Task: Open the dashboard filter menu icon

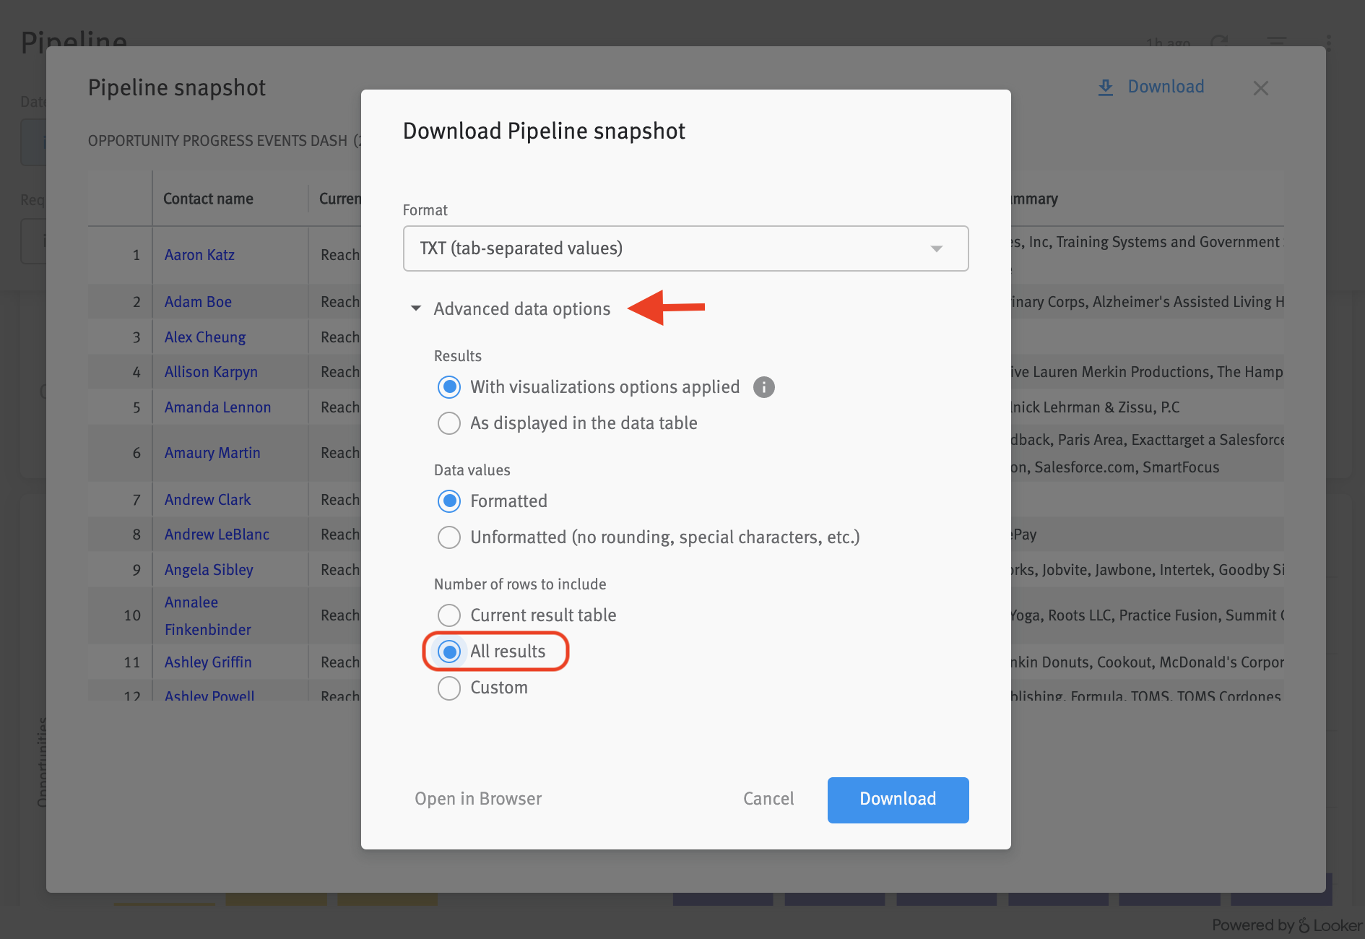Action: click(1275, 43)
